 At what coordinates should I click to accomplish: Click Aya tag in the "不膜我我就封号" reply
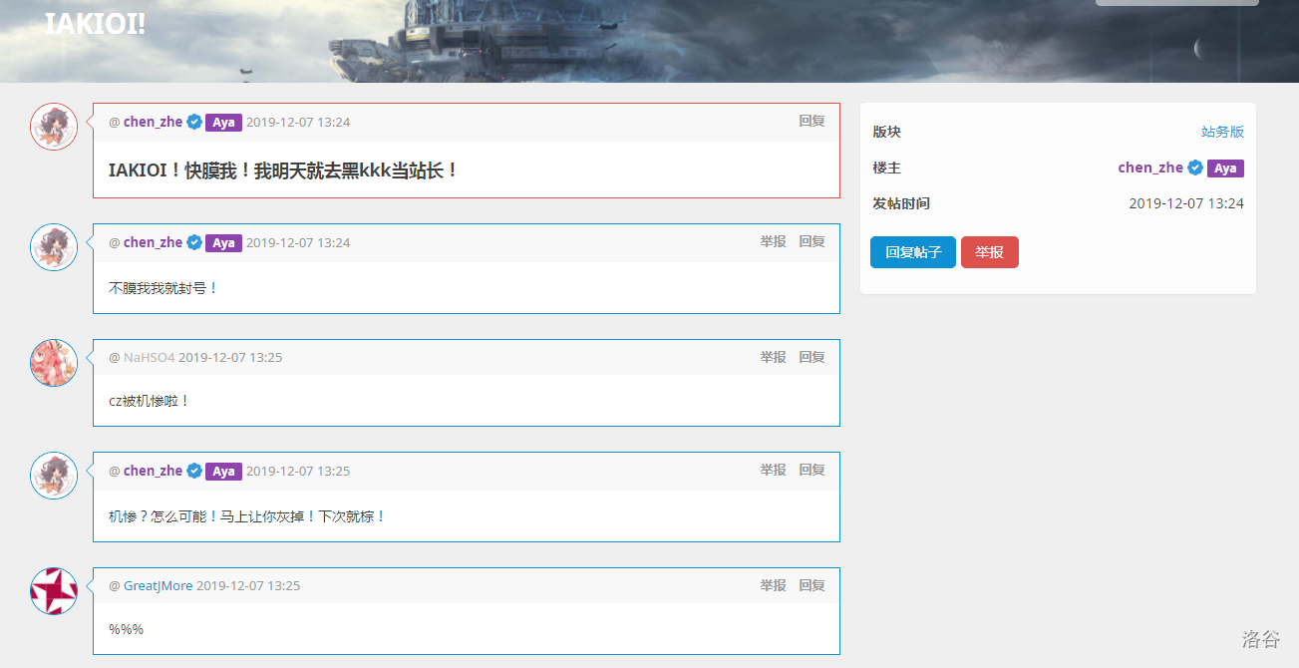[223, 243]
